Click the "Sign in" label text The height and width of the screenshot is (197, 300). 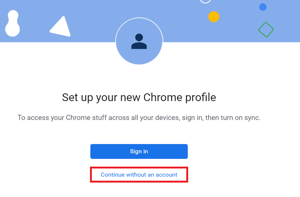(139, 151)
